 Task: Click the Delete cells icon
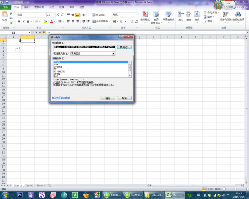coord(189,14)
